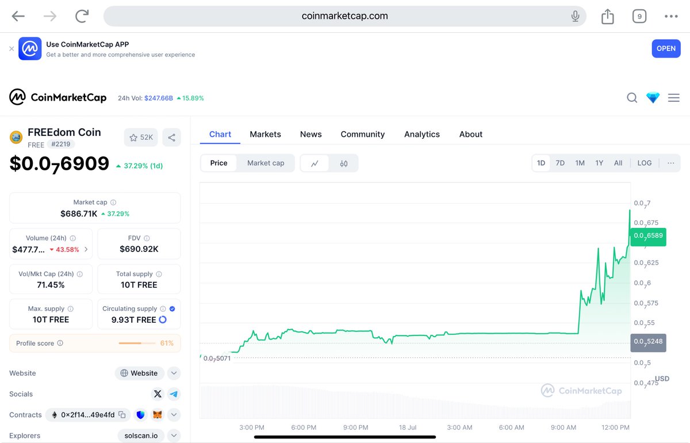Add token to MetaMask via the fox icon
Viewport: 690px width, 443px height.
click(157, 415)
